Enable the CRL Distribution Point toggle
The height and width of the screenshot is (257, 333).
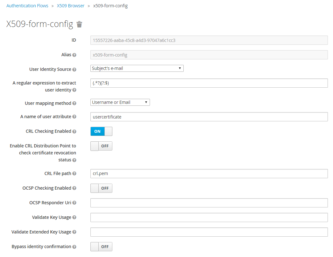click(x=101, y=146)
